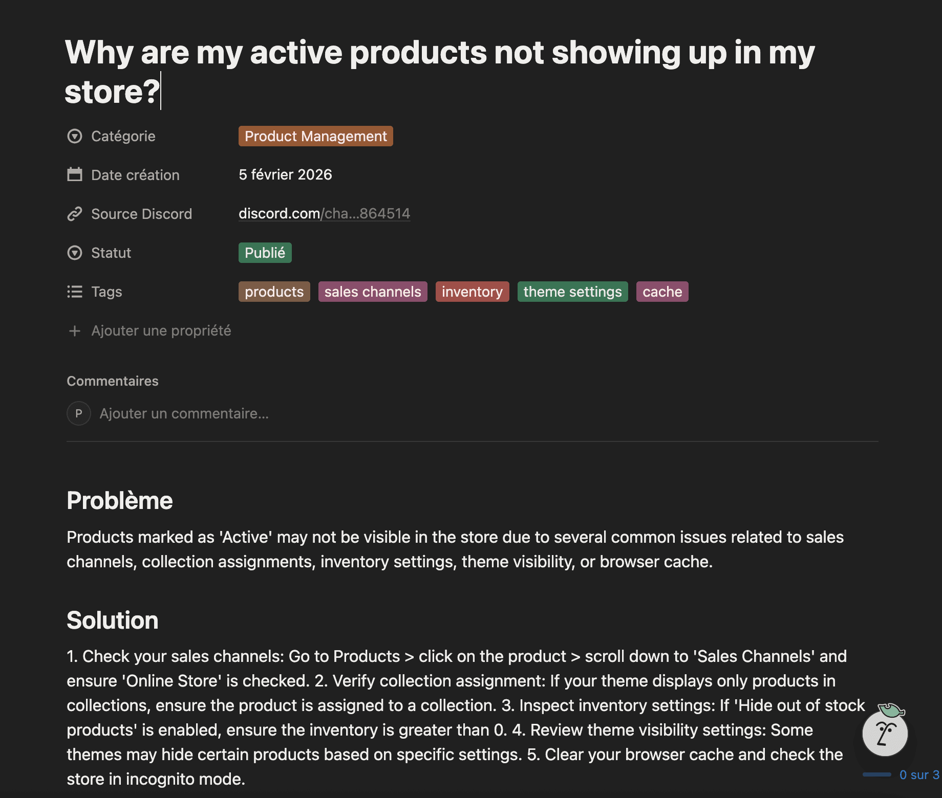Viewport: 942px width, 798px height.
Task: Open the Statut dropdown showing Publié
Action: tap(265, 252)
